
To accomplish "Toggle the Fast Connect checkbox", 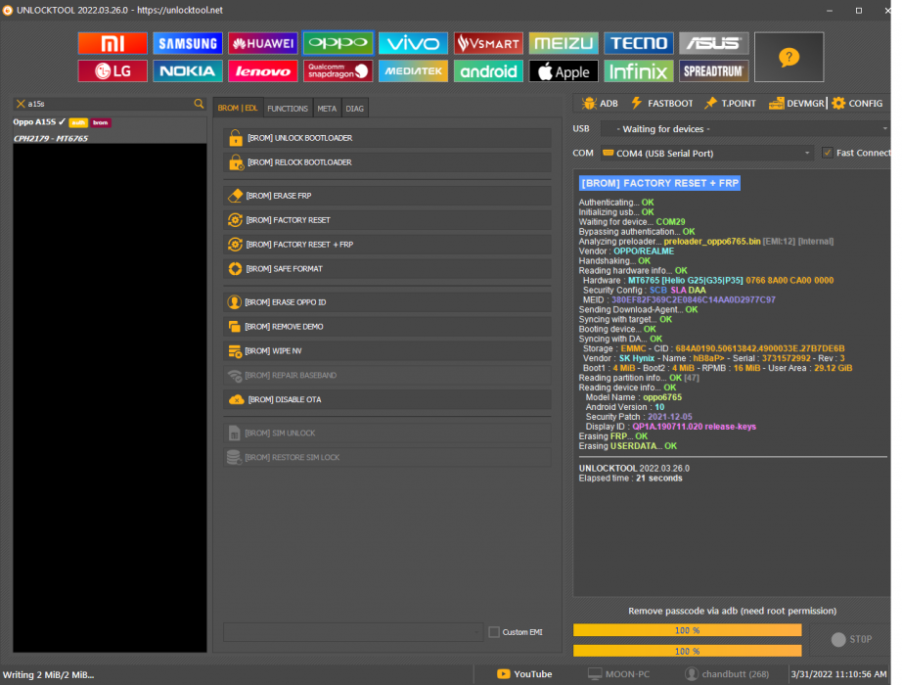I will 828,153.
